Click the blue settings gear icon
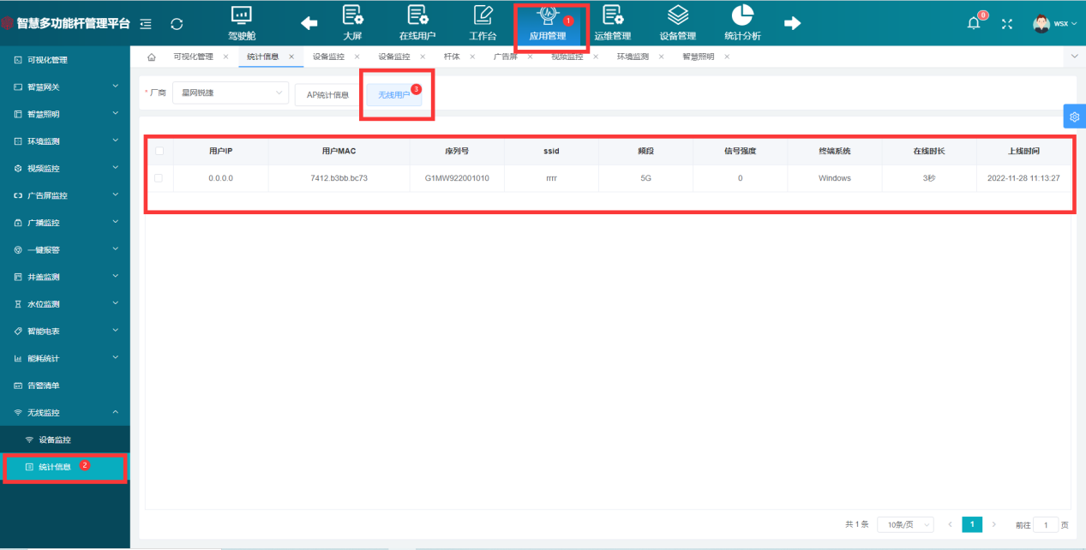This screenshot has width=1086, height=550. 1074,117
